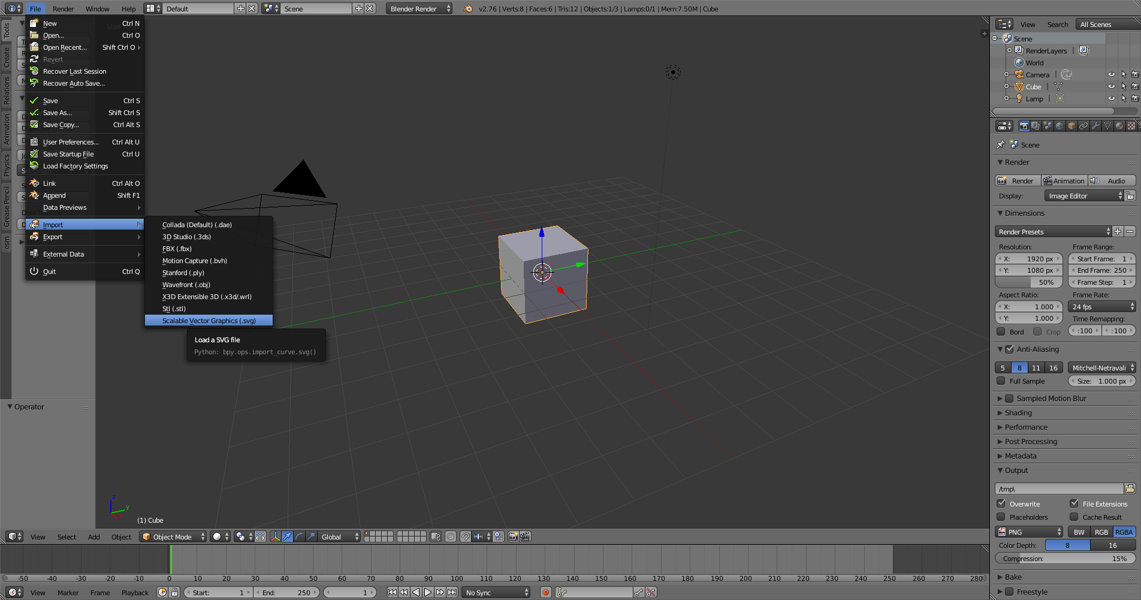Open the Render properties tab icon
Screen dimensions: 1141x600
(1024, 125)
